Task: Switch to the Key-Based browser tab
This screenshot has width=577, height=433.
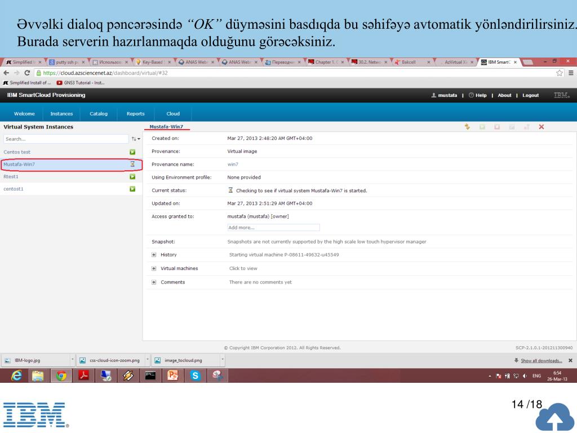Action: (153, 62)
